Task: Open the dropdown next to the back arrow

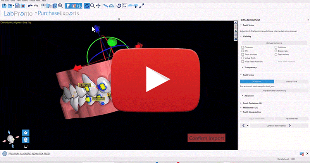Action: pos(248,126)
